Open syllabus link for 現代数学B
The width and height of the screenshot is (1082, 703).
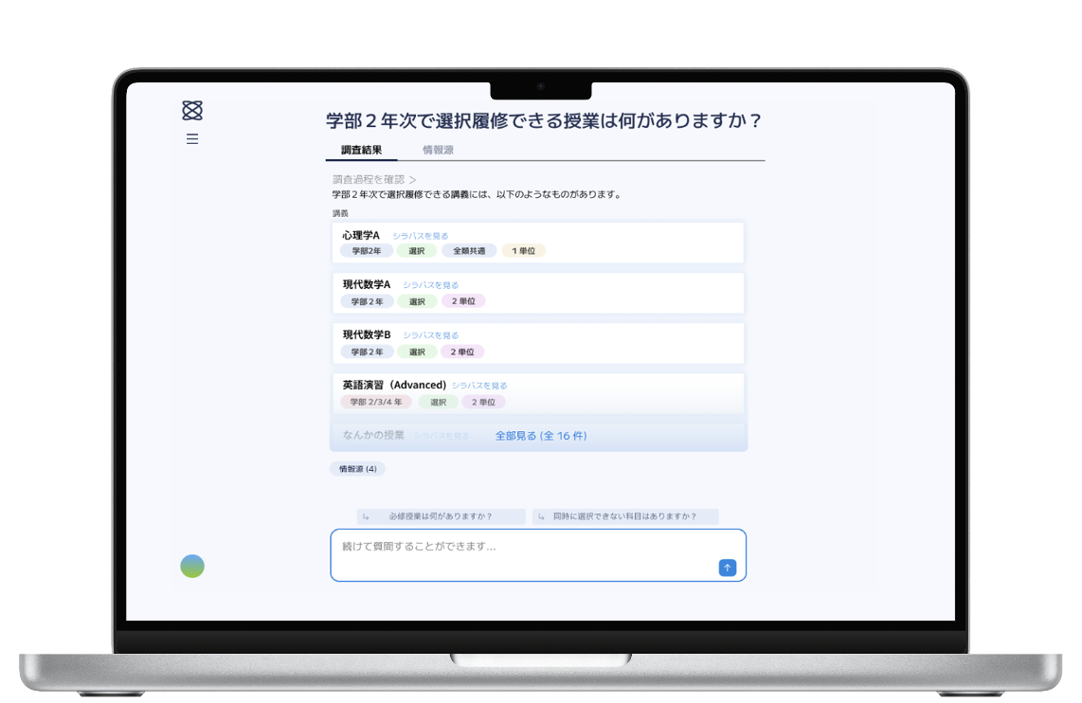pos(430,335)
